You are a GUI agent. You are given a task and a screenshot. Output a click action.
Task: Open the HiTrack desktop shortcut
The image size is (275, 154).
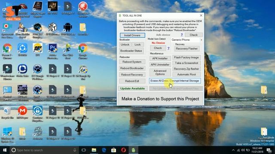pyautogui.click(x=22, y=90)
